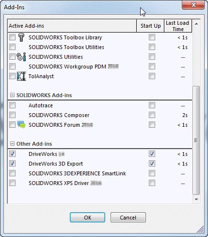208x237 pixels.
Task: Click the TolAnalyst tolerance icon
Action: tap(21, 76)
